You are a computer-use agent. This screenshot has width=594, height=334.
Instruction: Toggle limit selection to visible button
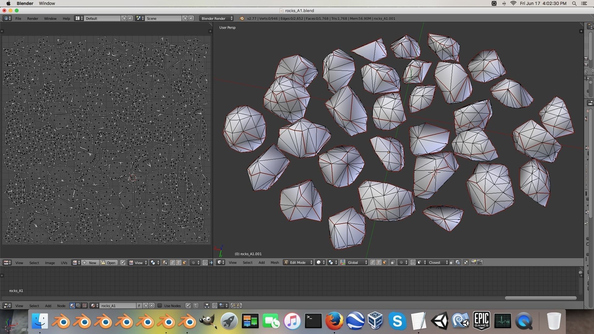coord(393,263)
